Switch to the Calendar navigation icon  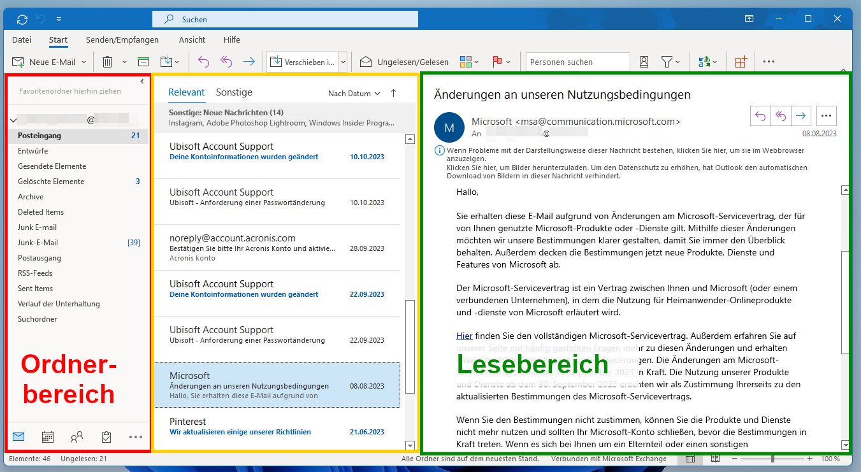tap(48, 437)
